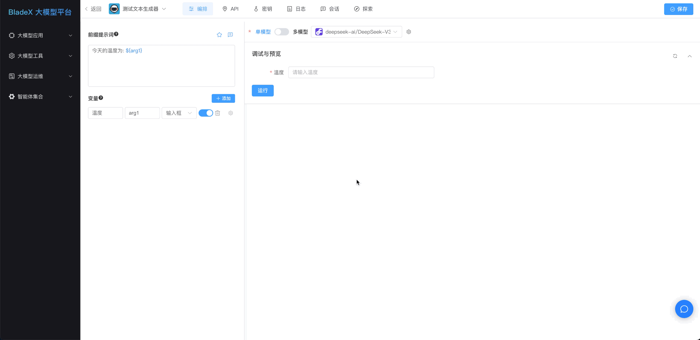Click the star icon beside 前缀提示词
The height and width of the screenshot is (340, 700).
(219, 35)
